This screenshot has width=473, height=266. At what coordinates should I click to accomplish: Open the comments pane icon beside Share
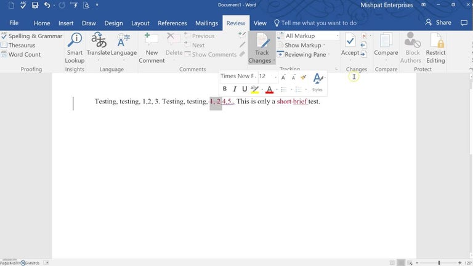[x=464, y=23]
